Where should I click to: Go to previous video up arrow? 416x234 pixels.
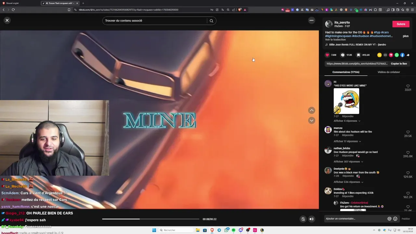(x=311, y=110)
